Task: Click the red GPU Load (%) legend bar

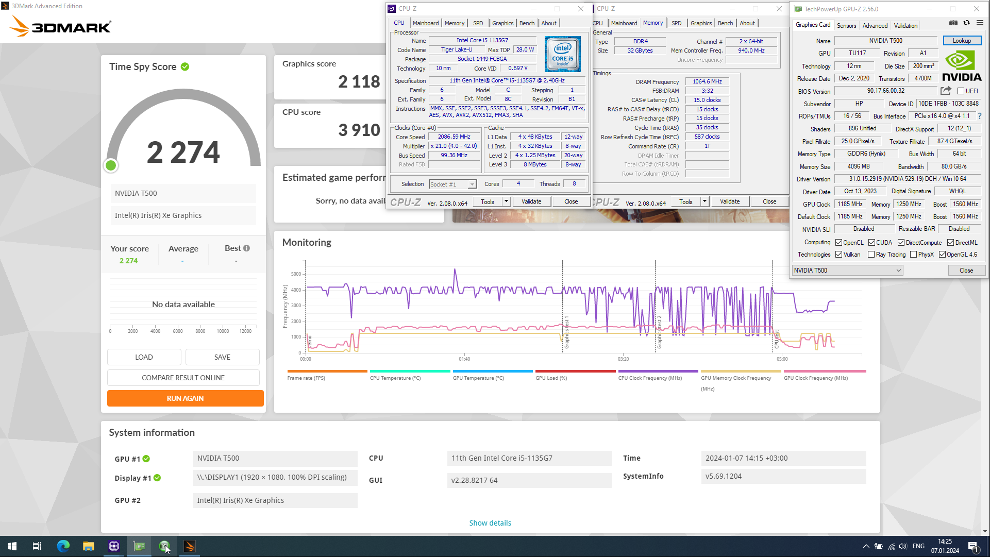Action: 576,371
